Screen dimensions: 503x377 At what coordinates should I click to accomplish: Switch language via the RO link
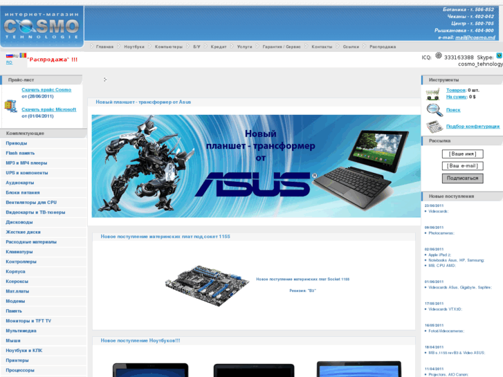pyautogui.click(x=9, y=62)
